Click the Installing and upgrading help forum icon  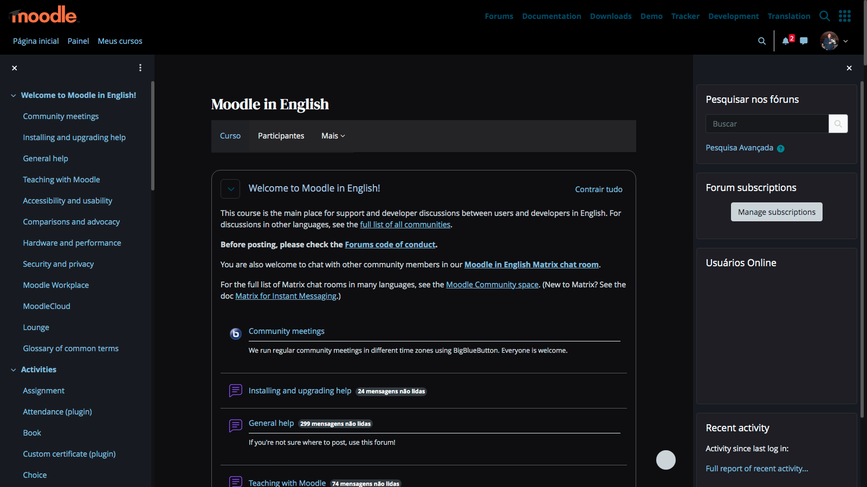235,391
